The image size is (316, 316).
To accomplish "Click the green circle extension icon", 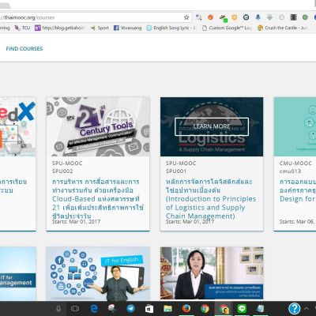I will point(305,17).
